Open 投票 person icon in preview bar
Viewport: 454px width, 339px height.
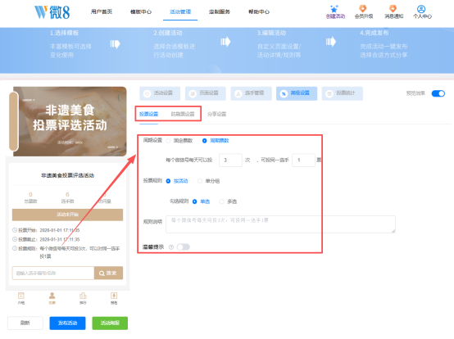(x=52, y=296)
